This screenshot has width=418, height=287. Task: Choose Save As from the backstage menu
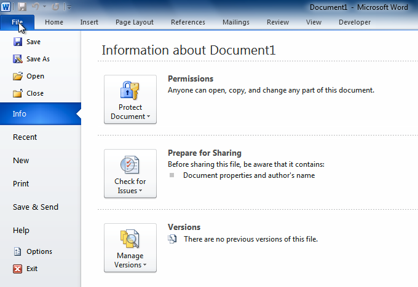(x=37, y=59)
